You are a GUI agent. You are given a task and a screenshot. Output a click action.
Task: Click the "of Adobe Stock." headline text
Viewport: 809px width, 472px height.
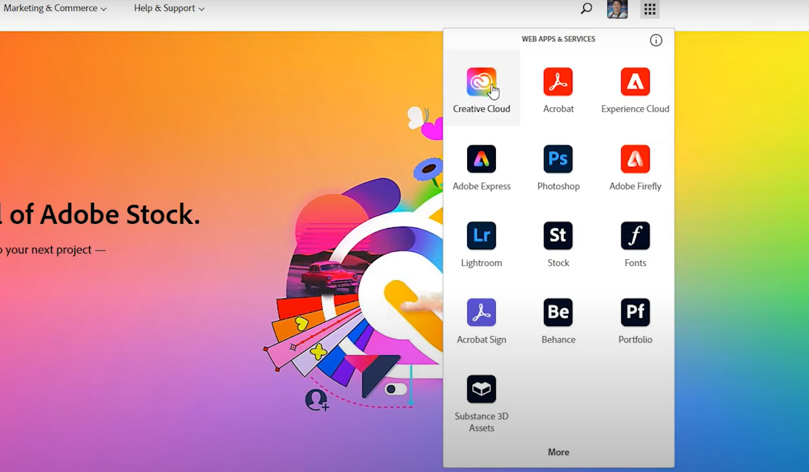(x=105, y=214)
